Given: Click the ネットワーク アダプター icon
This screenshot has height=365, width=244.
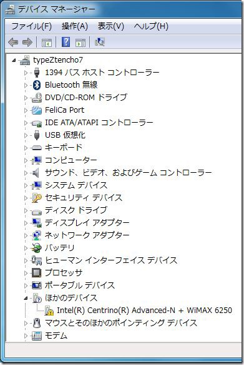Looking at the screenshot, I should (37, 235).
